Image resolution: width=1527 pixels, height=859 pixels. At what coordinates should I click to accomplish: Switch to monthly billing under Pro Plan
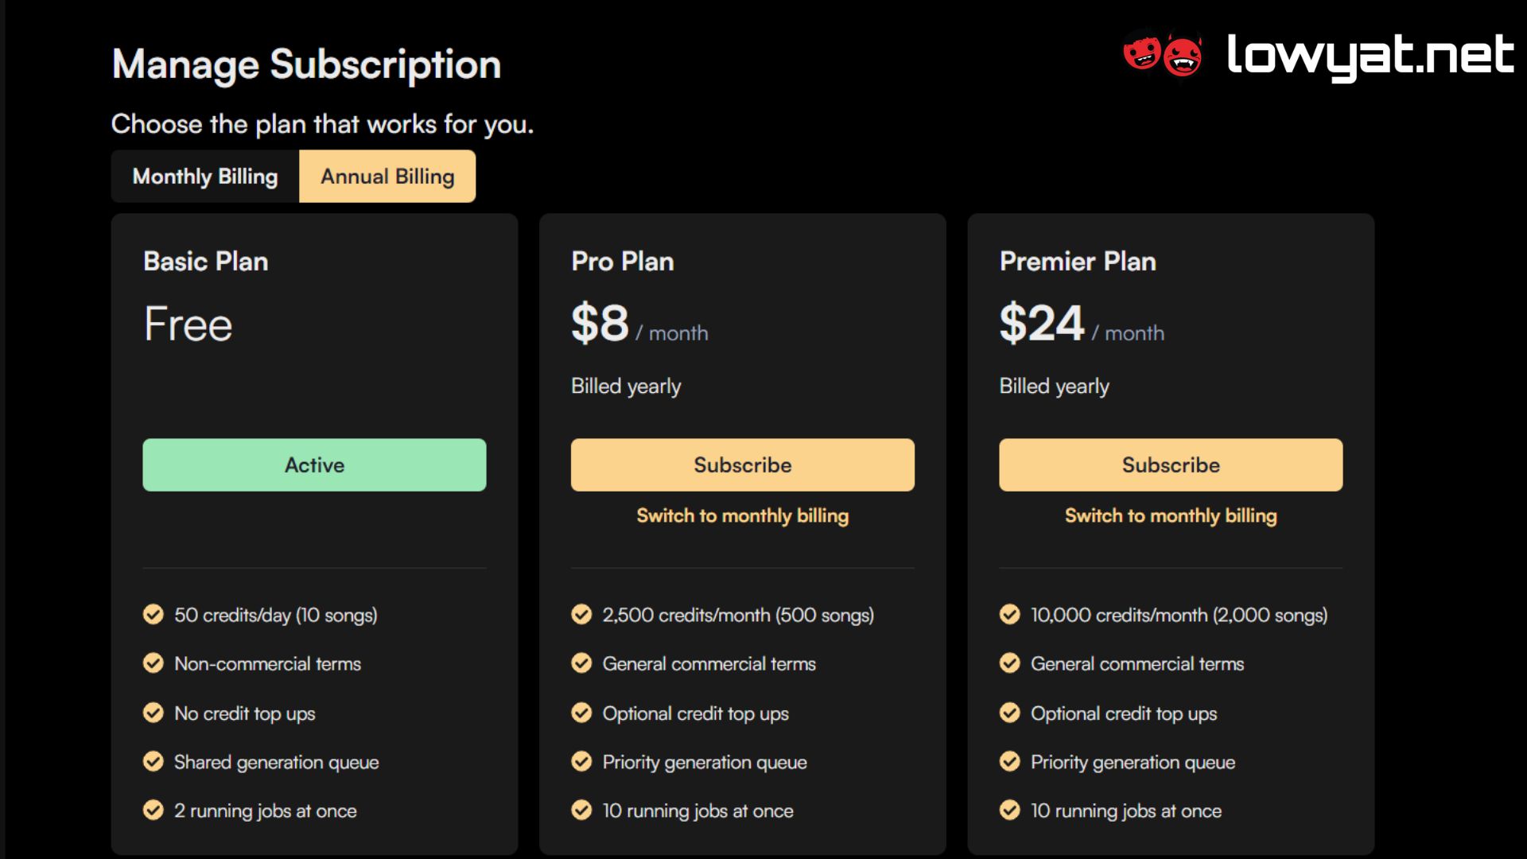742,516
